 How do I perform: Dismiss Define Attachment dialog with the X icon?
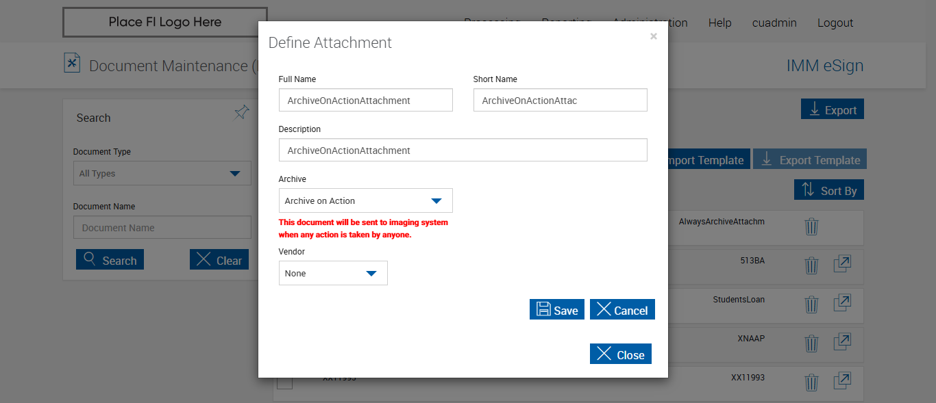[x=653, y=37]
